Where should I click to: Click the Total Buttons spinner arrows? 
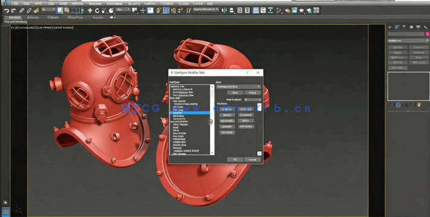click(x=260, y=99)
